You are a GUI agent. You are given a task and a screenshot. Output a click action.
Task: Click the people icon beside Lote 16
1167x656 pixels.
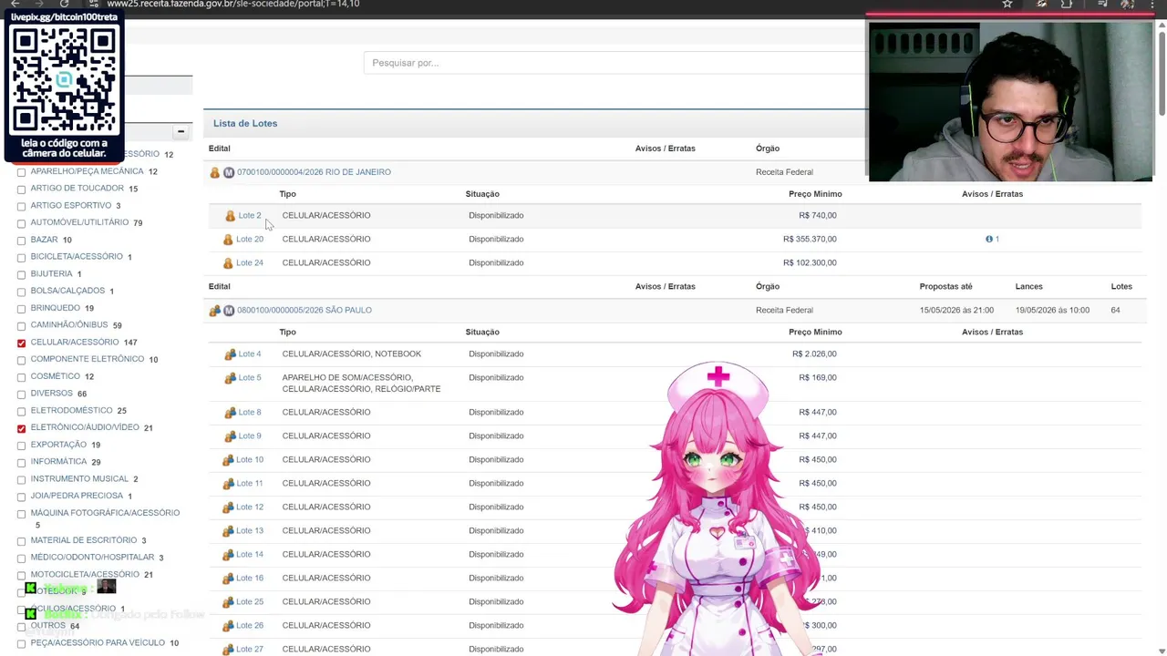pyautogui.click(x=228, y=579)
